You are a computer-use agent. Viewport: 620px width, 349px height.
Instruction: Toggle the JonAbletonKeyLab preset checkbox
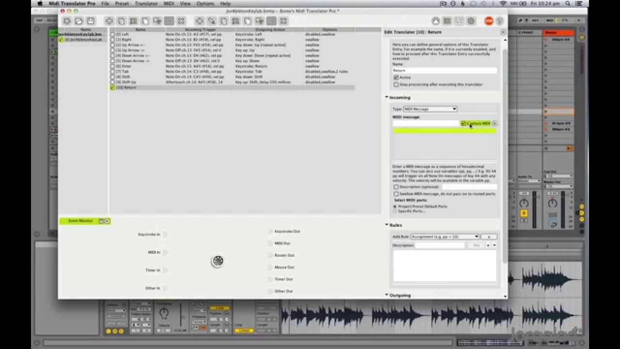click(61, 40)
